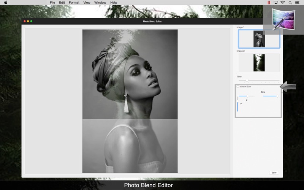
Task: Click the Photo Blend Editor title text
Action: (152, 21)
